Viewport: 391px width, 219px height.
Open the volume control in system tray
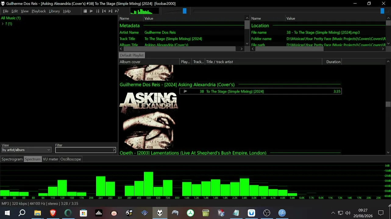tap(348, 213)
